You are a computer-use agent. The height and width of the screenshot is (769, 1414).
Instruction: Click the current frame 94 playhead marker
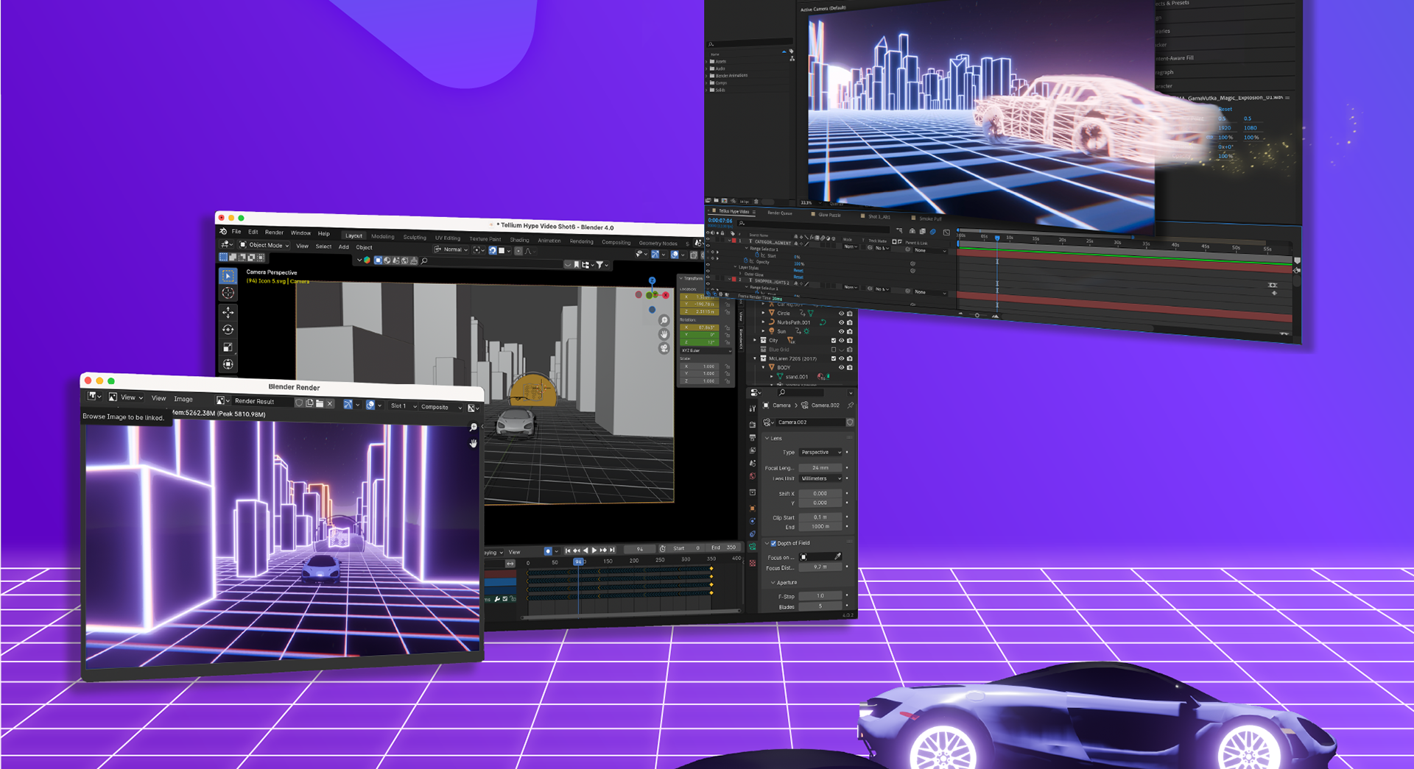click(x=579, y=561)
